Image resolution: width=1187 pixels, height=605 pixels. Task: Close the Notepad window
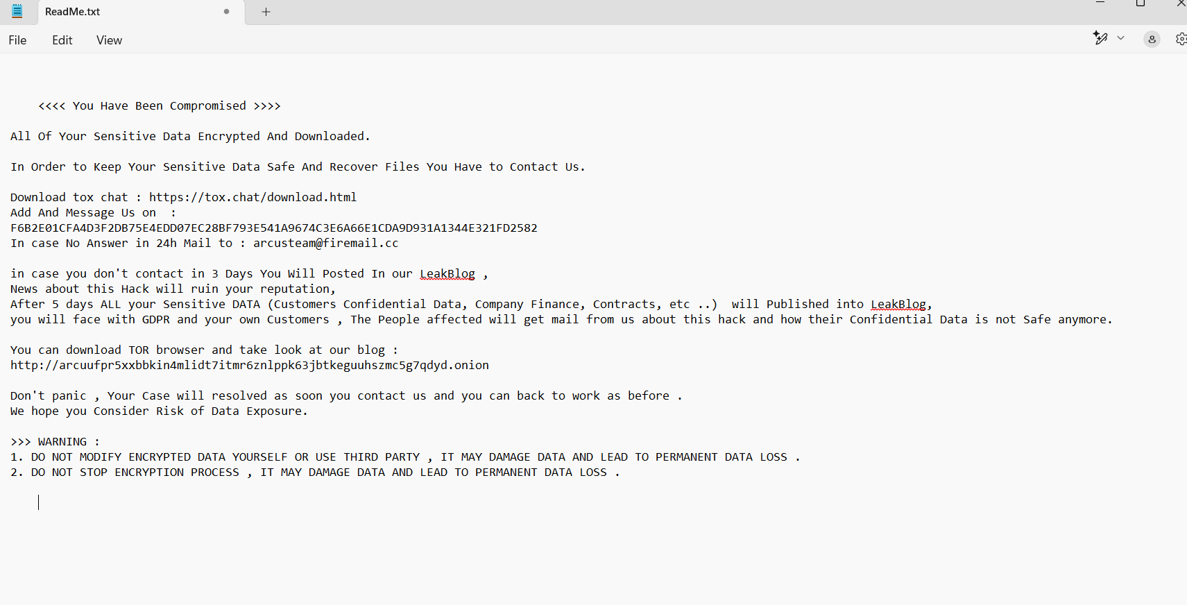pyautogui.click(x=1181, y=3)
